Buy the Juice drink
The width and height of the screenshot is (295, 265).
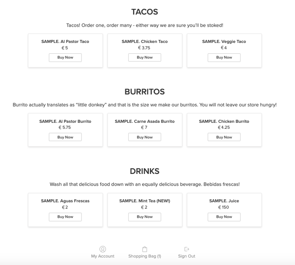click(x=224, y=217)
